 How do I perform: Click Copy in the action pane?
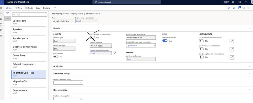[38, 8]
